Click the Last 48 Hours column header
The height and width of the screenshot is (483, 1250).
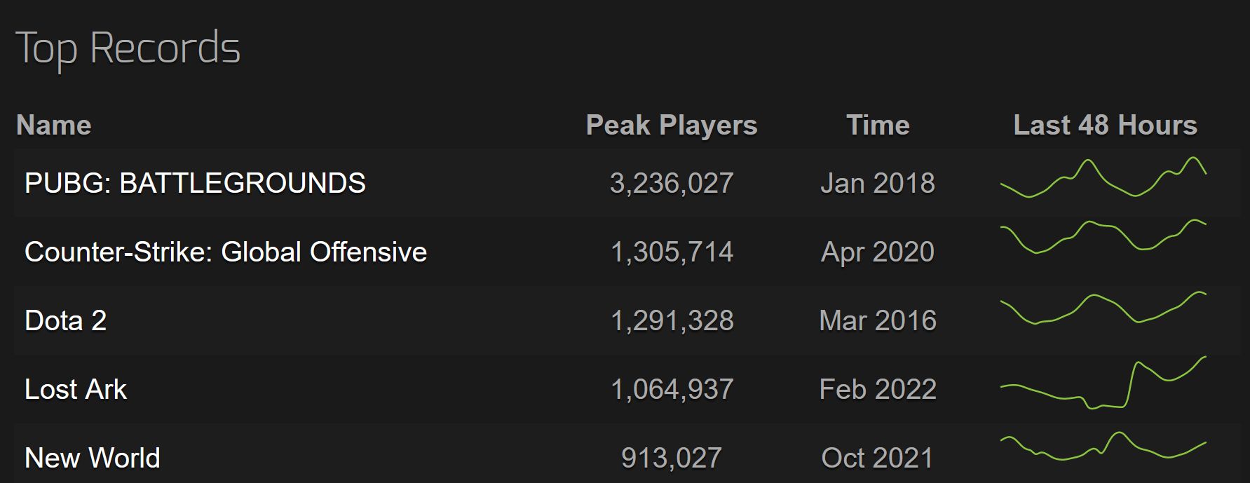coord(1105,125)
